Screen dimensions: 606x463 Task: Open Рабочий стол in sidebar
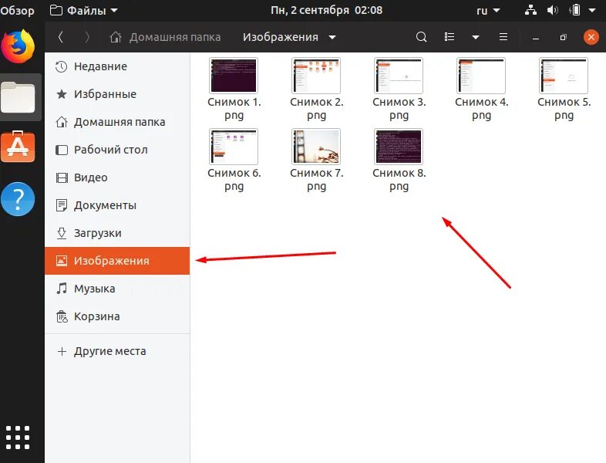coord(117,150)
